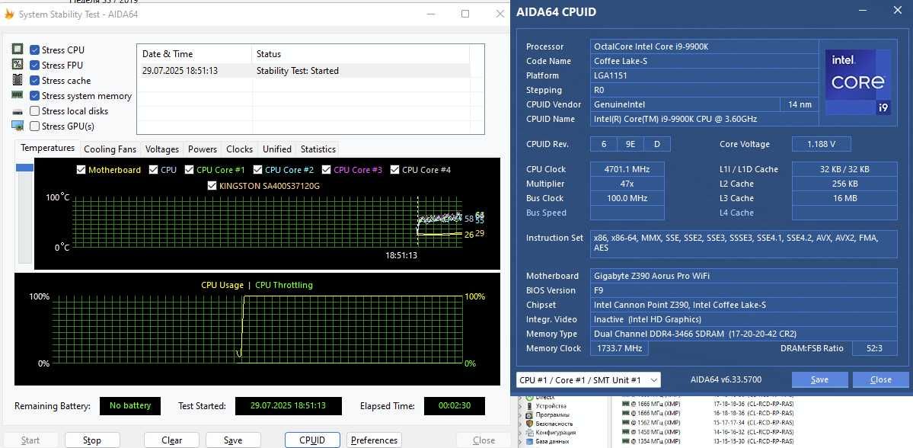Click the Intel Core i9 logo badge
Screen dimensions: 913x448
click(857, 82)
